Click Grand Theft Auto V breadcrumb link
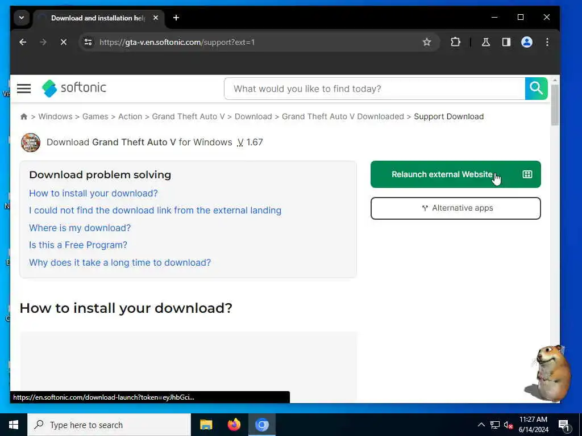Screen dimensions: 582x436 188,116
